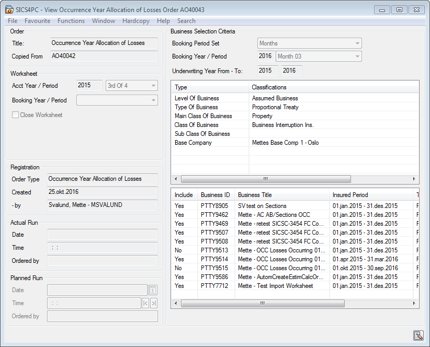Click the edit document icon at bottom right

point(417,336)
